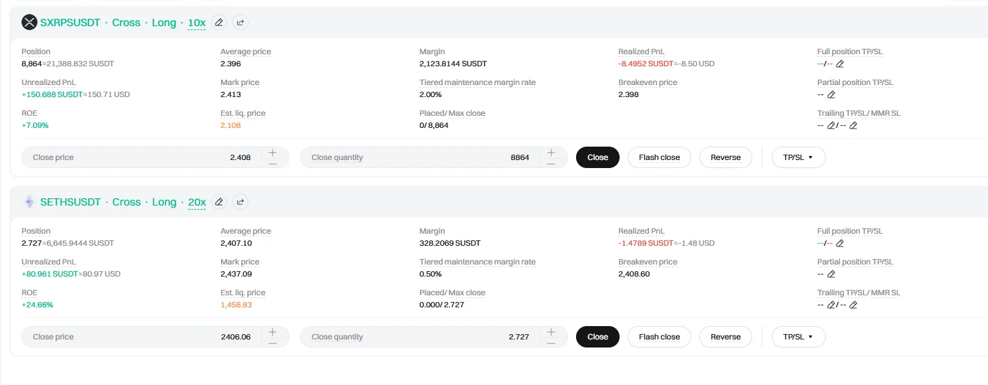The image size is (988, 385).
Task: Share the SXRPSUSDT position
Action: (240, 23)
